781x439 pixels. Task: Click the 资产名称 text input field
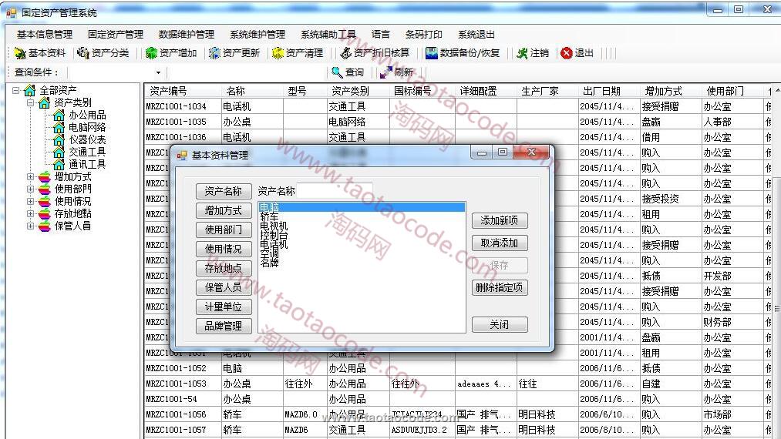[335, 190]
